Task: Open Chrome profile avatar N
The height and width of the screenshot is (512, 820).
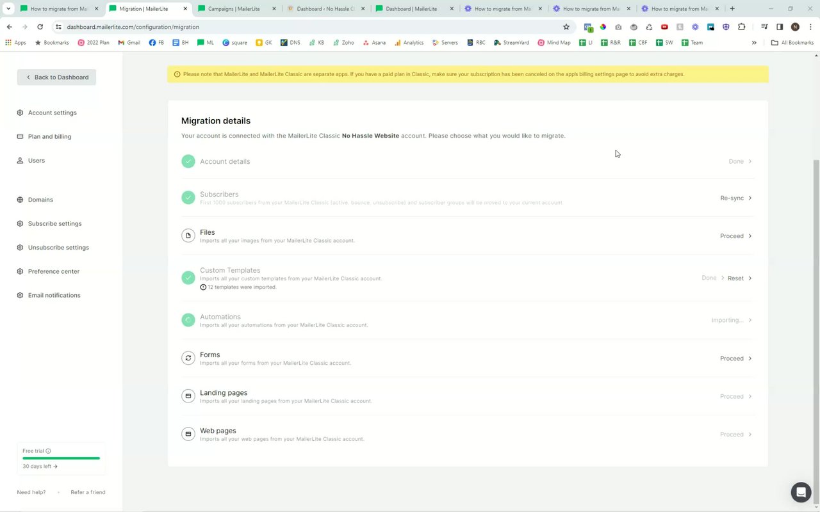Action: click(795, 27)
